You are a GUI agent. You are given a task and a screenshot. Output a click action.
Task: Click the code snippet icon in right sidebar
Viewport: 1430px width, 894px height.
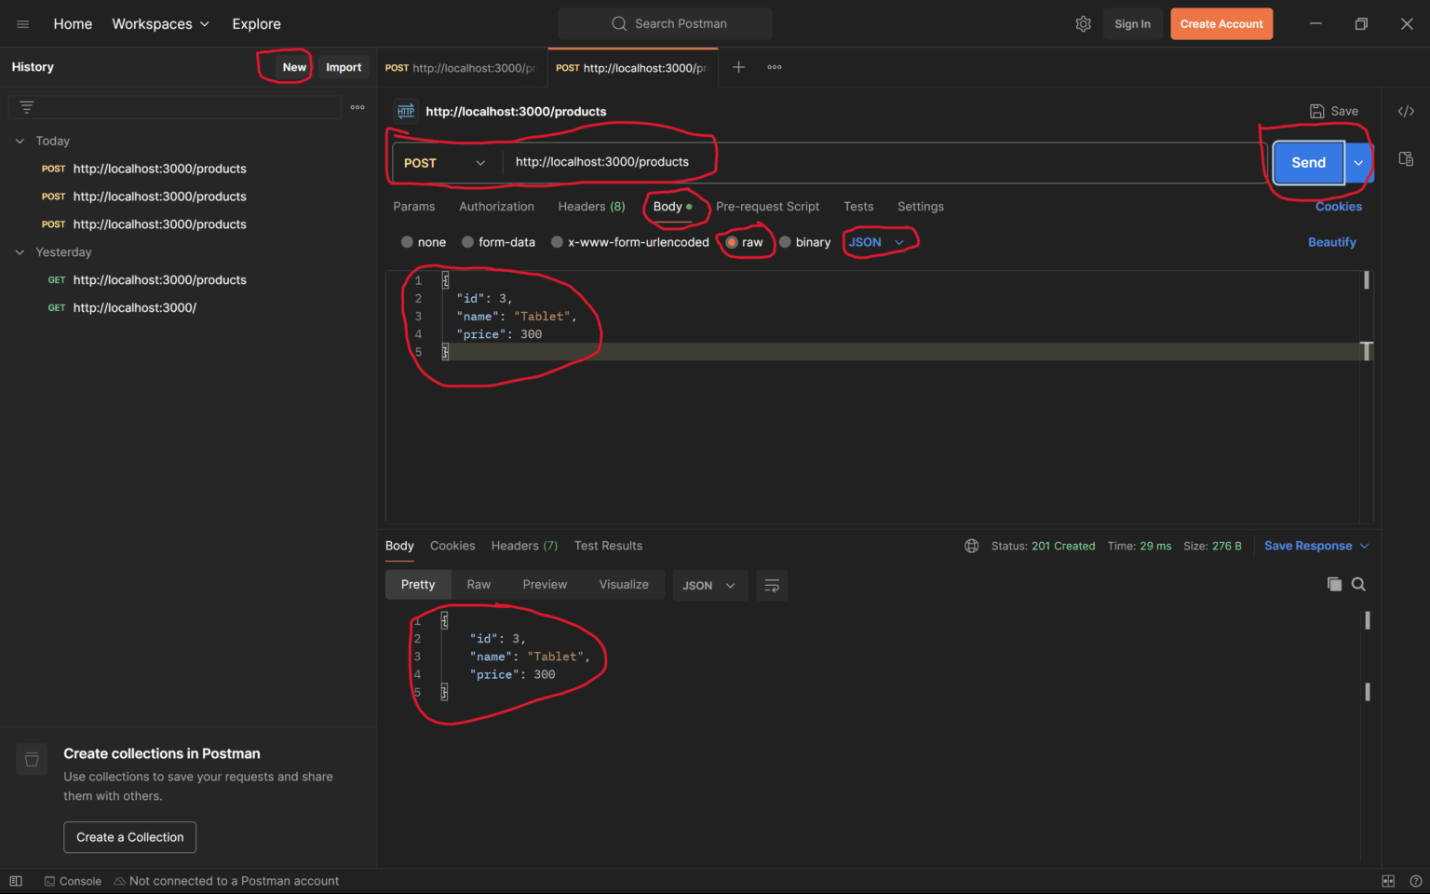1406,111
